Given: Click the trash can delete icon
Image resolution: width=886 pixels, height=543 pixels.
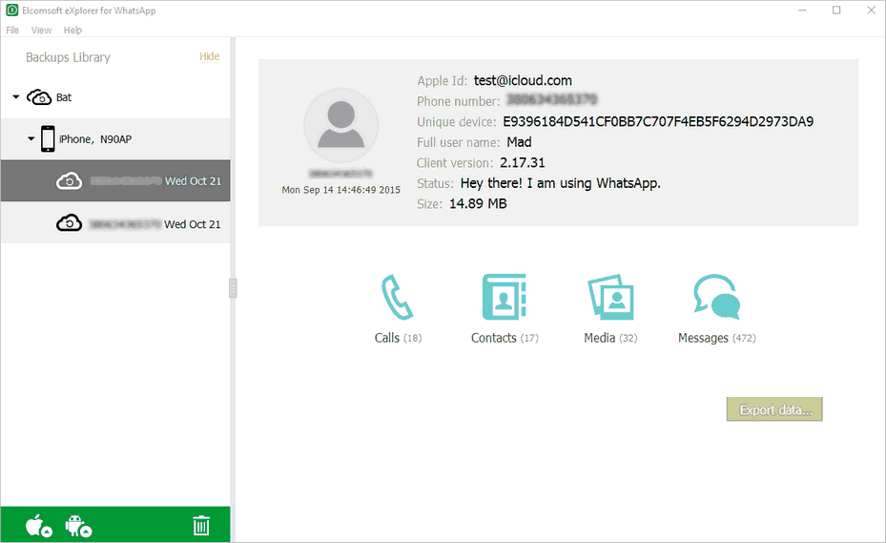Looking at the screenshot, I should coord(201,526).
